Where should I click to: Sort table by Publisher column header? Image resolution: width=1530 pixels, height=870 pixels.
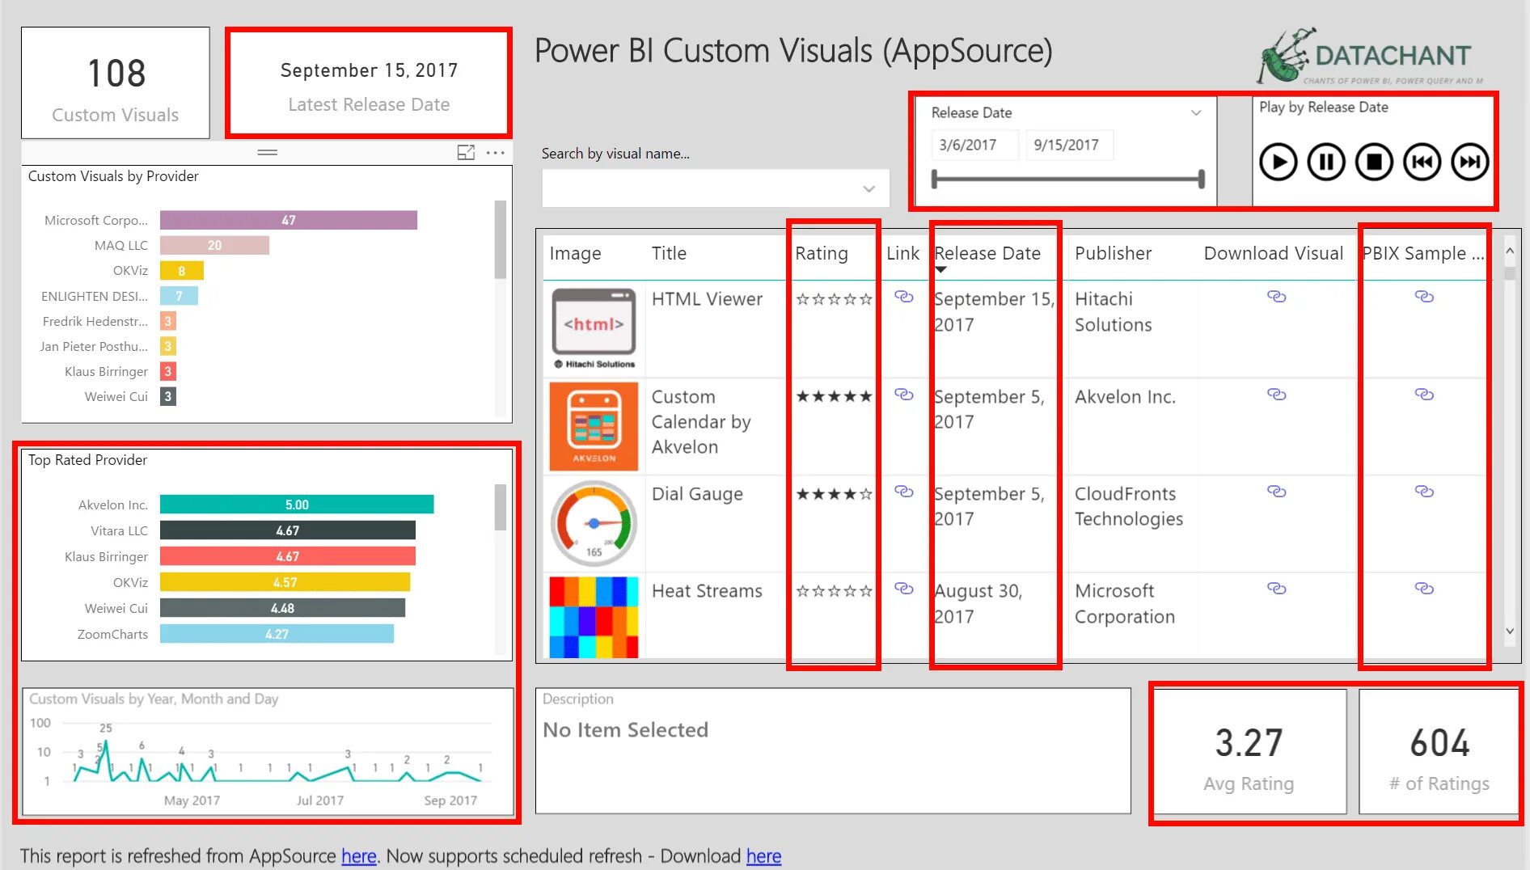tap(1113, 253)
